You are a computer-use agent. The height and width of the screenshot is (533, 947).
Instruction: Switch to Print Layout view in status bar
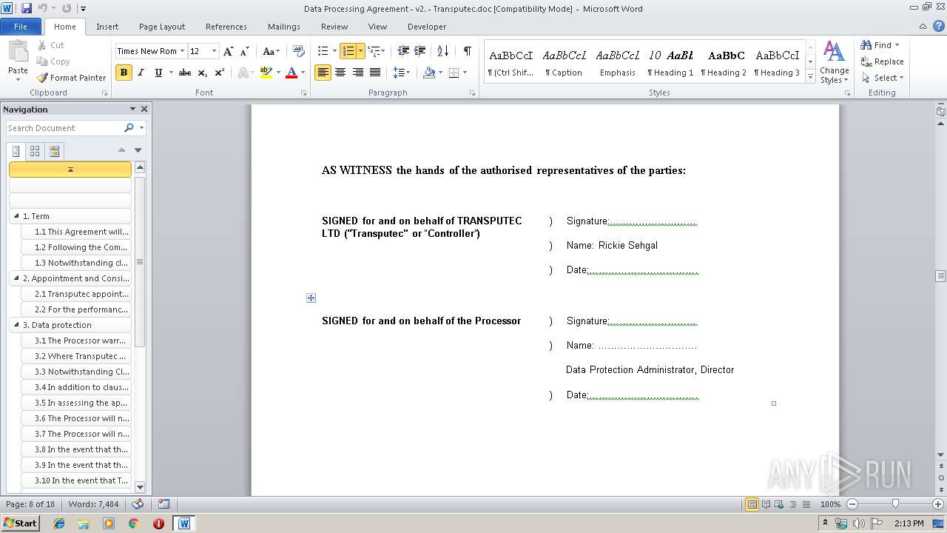coord(752,504)
